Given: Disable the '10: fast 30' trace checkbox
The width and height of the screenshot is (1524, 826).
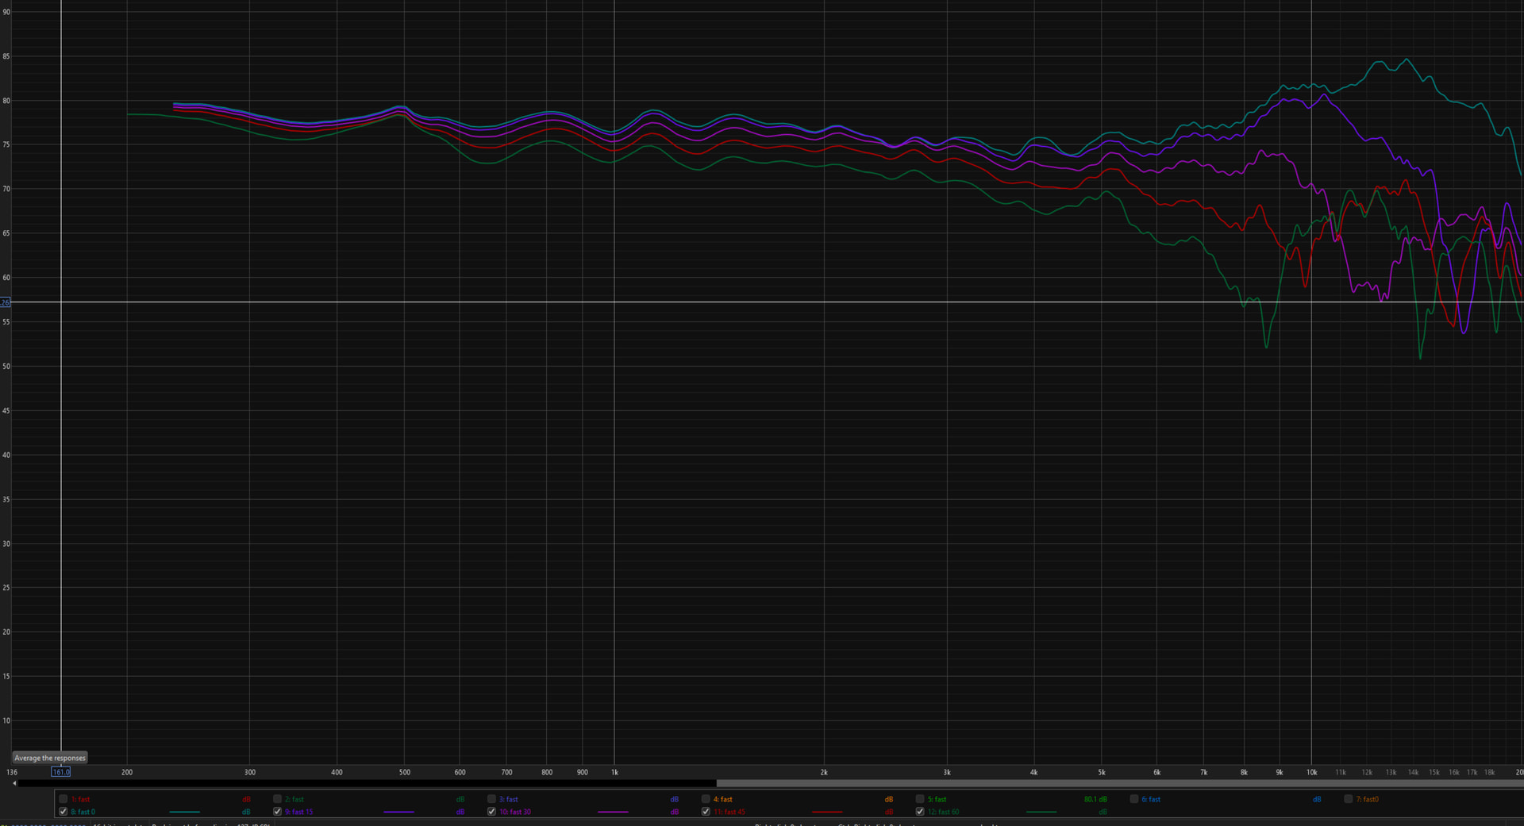Looking at the screenshot, I should point(491,812).
